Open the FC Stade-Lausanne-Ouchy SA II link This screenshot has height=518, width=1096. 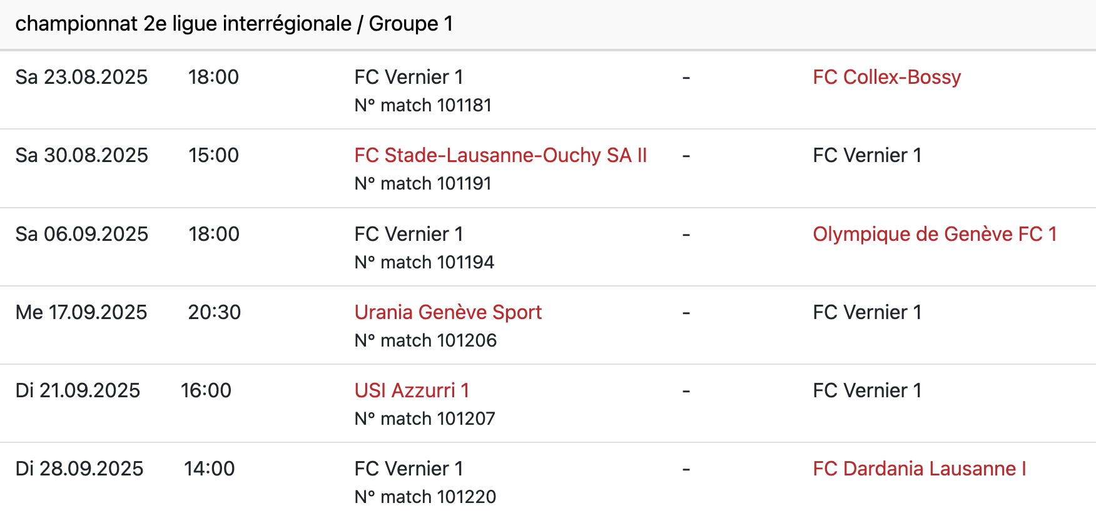click(500, 155)
